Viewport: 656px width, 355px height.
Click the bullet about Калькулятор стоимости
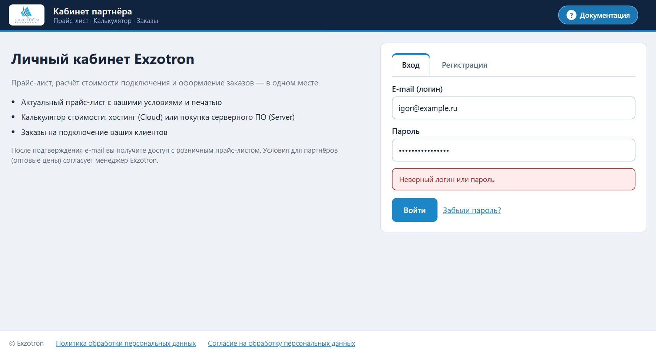(x=158, y=117)
